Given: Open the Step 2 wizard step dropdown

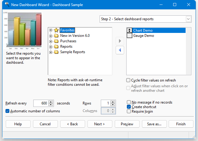Looking at the screenshot, I should pyautogui.click(x=188, y=19).
